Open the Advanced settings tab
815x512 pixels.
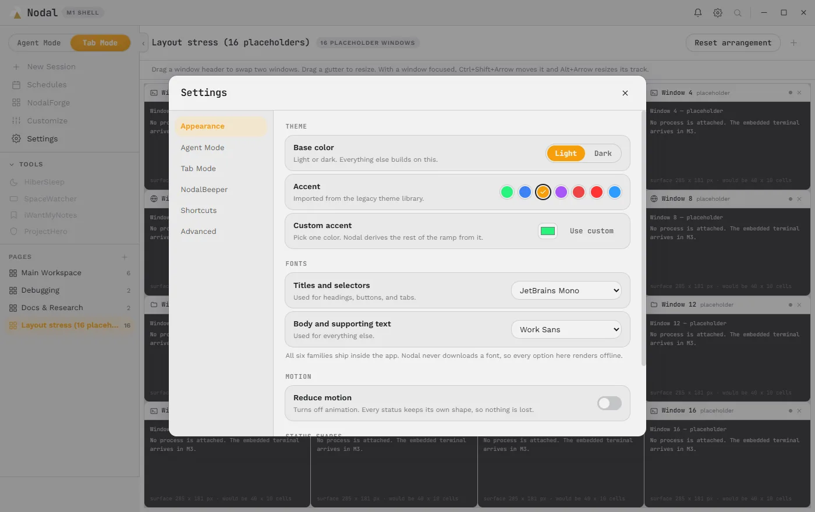tap(221, 232)
